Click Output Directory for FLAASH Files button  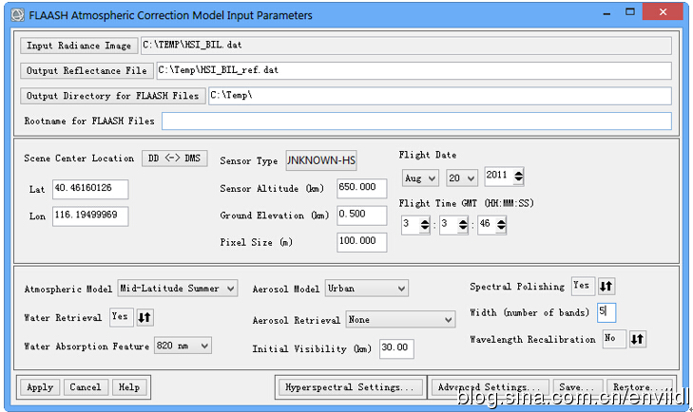pos(113,96)
